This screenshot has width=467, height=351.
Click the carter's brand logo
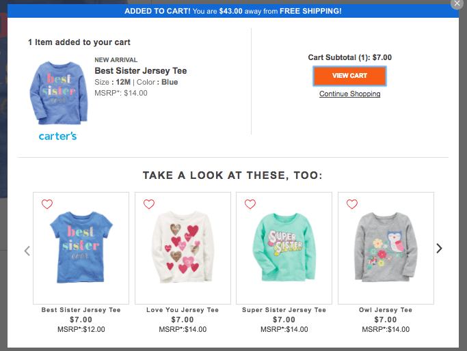[x=57, y=137]
